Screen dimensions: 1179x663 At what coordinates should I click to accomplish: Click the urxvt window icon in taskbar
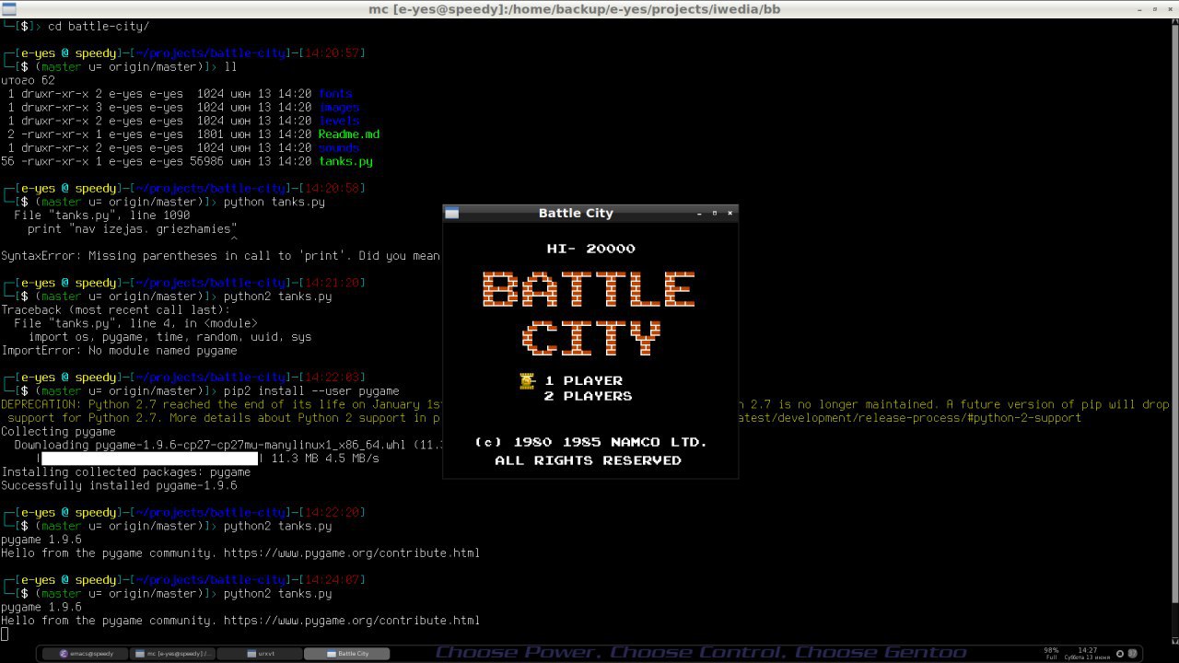pyautogui.click(x=251, y=654)
